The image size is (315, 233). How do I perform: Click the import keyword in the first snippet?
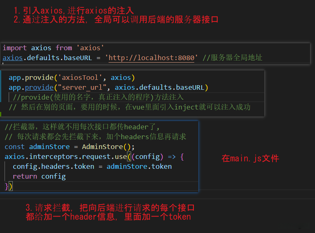[15, 48]
